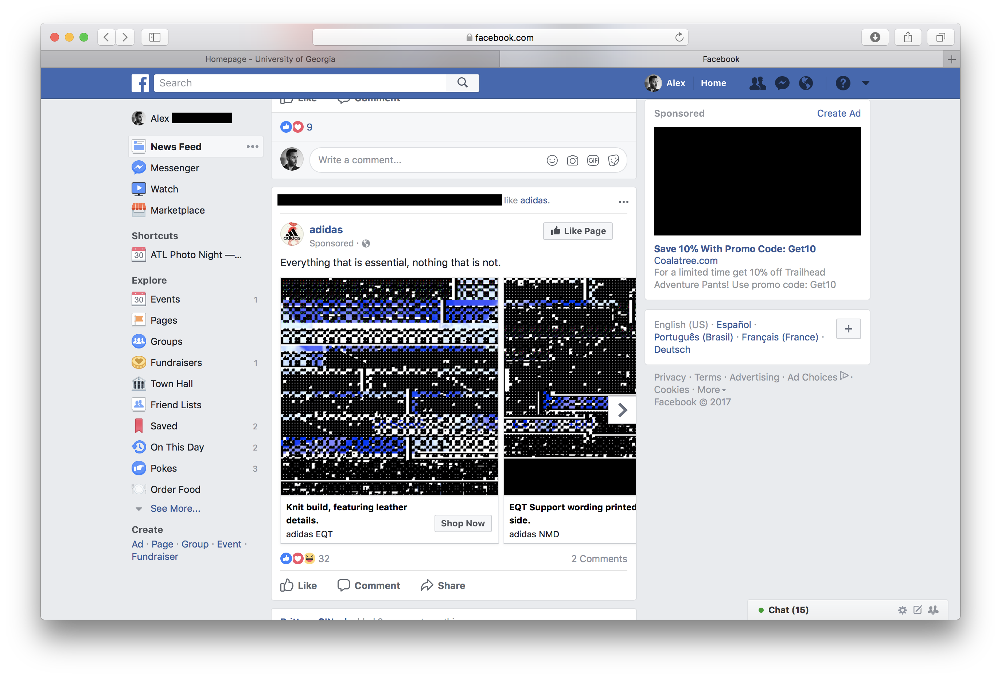The image size is (1001, 678).
Task: Open Groups in the Explore list
Action: tap(166, 341)
